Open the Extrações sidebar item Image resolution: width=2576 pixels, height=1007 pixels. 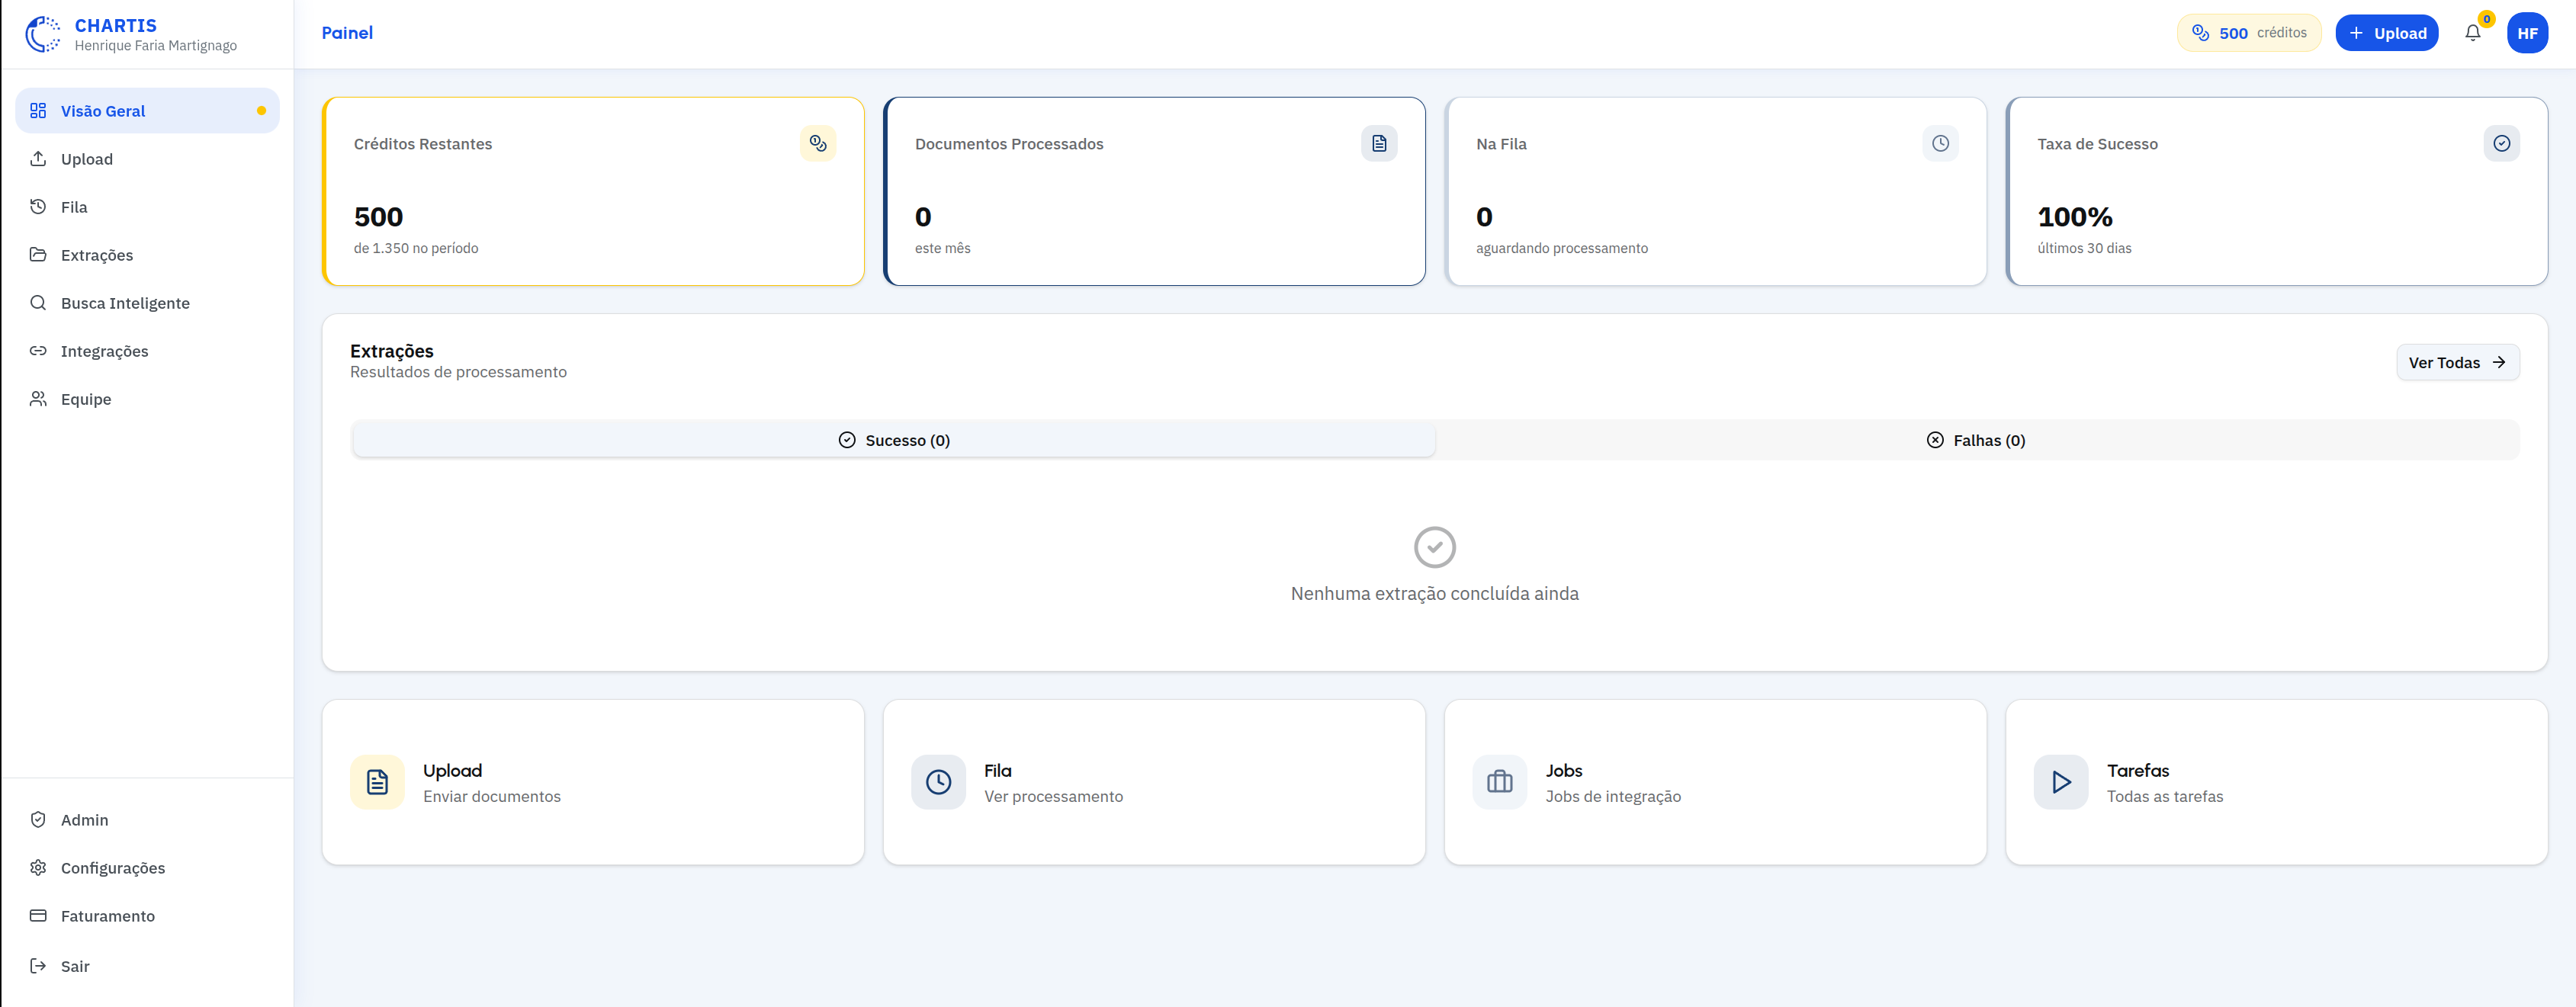point(96,255)
